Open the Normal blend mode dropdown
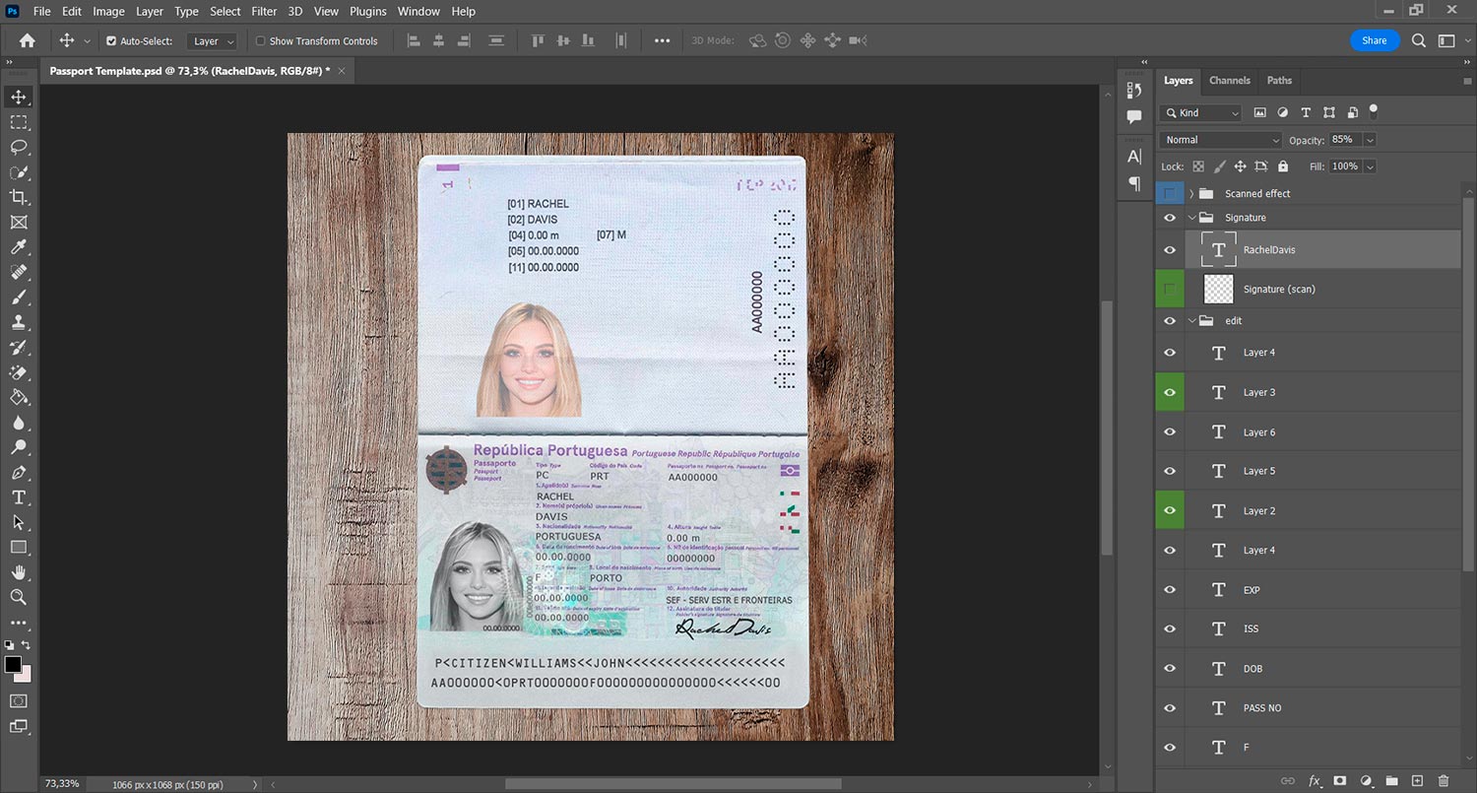This screenshot has height=793, width=1477. (x=1221, y=140)
